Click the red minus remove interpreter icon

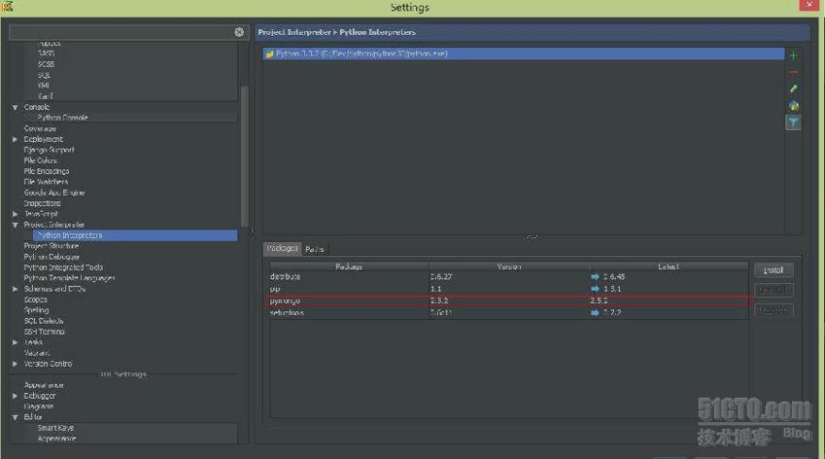(793, 73)
